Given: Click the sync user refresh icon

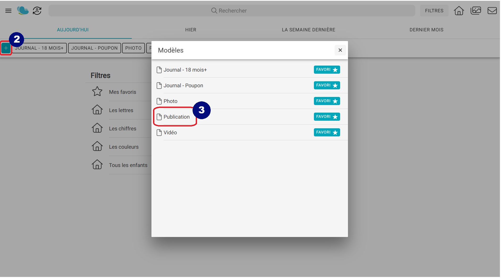Looking at the screenshot, I should point(37,11).
